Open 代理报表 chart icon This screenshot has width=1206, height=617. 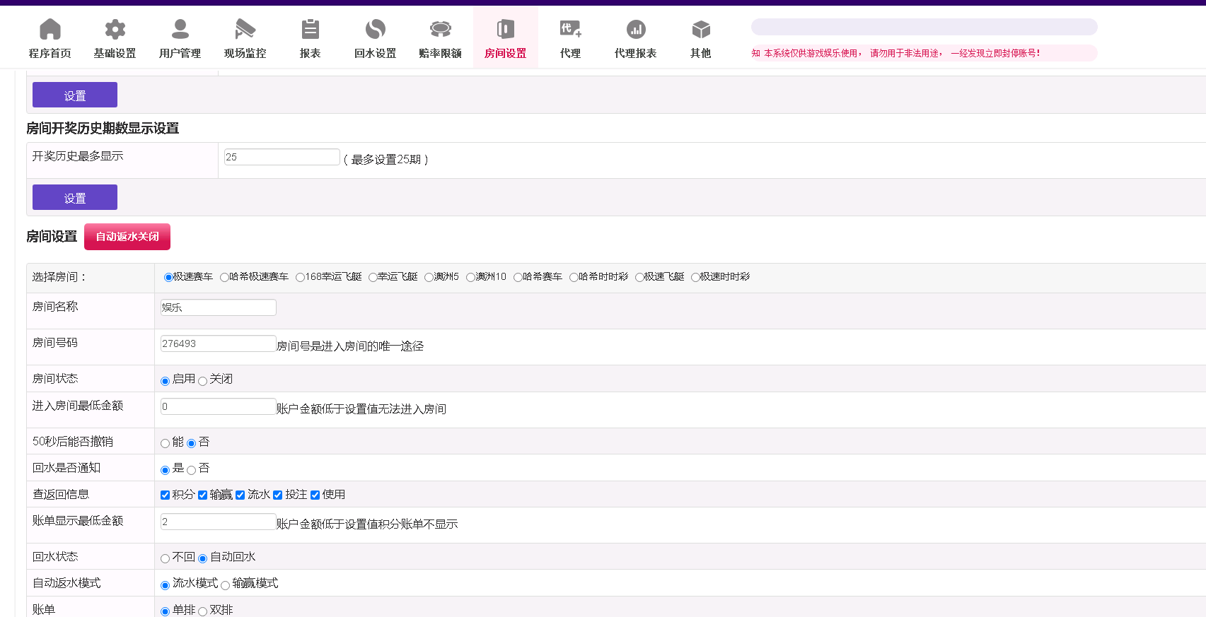[635, 30]
